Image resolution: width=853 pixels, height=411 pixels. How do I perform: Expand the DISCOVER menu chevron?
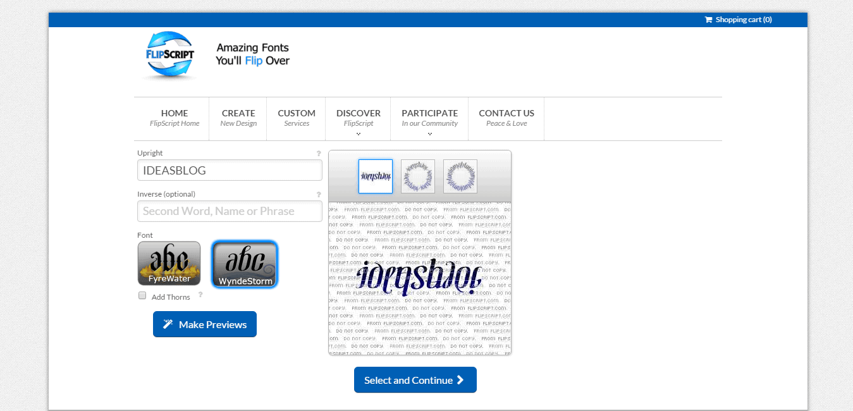(359, 134)
